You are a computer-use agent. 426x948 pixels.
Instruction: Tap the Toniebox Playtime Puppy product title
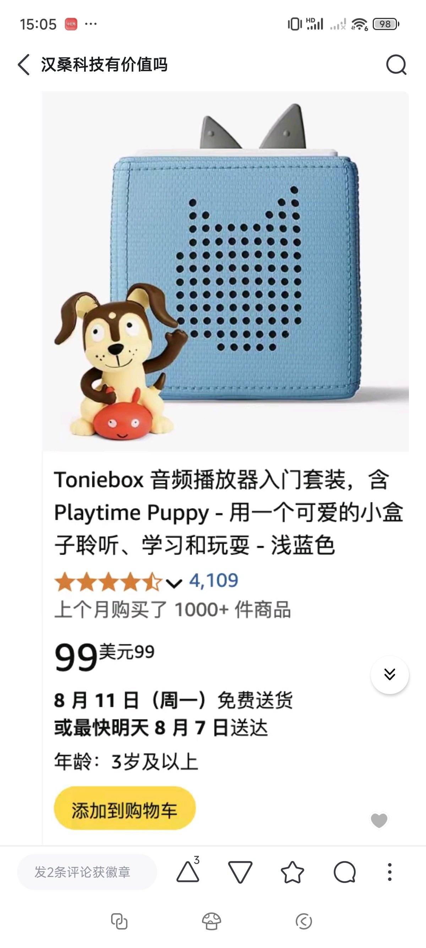(x=229, y=512)
